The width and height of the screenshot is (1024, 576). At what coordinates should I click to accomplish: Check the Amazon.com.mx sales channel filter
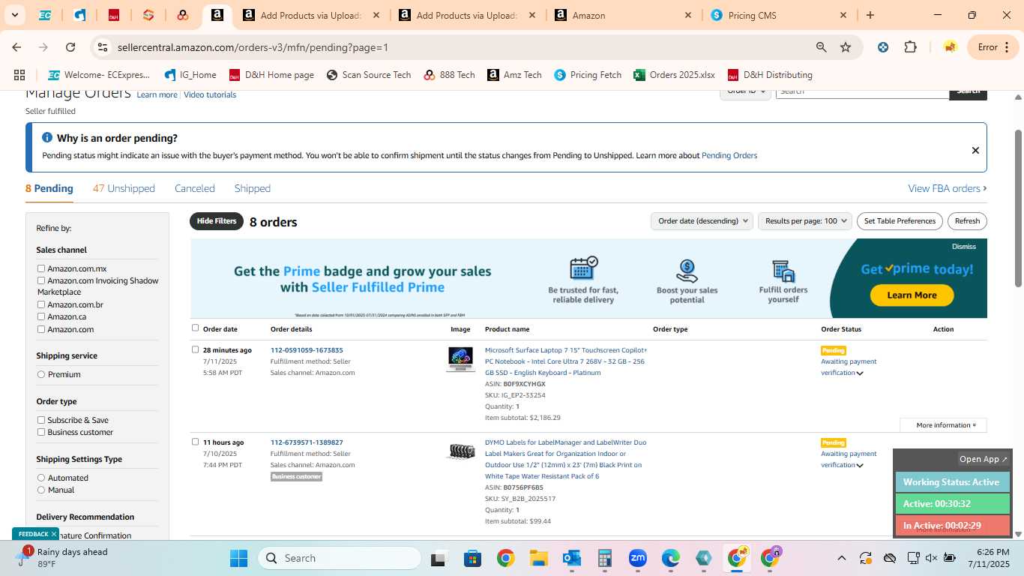click(x=41, y=268)
